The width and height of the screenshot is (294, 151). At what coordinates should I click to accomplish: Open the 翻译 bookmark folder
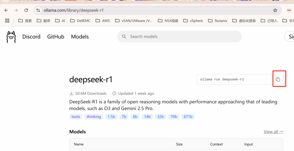[x=43, y=21]
